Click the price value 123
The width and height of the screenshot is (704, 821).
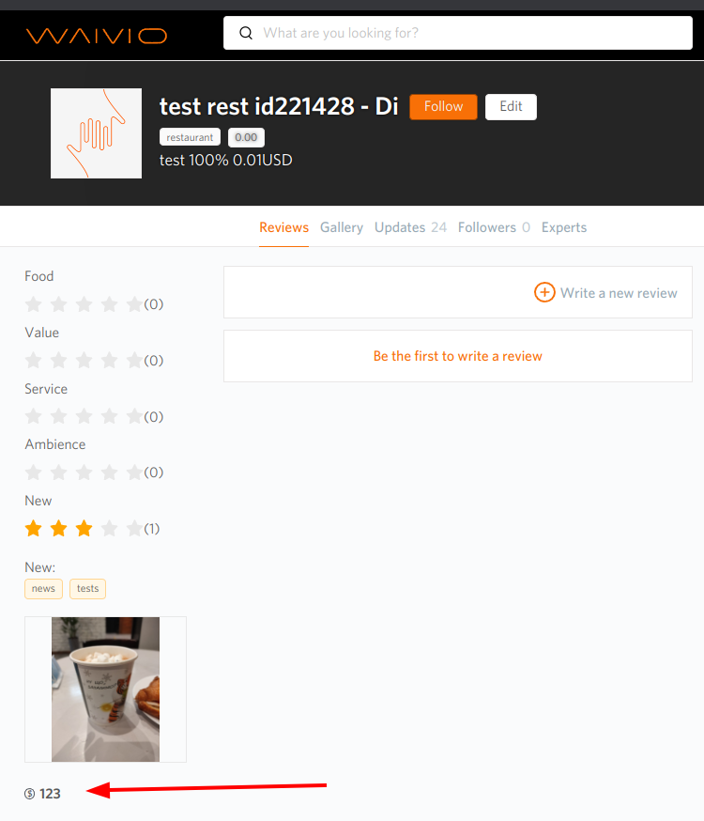(x=50, y=794)
